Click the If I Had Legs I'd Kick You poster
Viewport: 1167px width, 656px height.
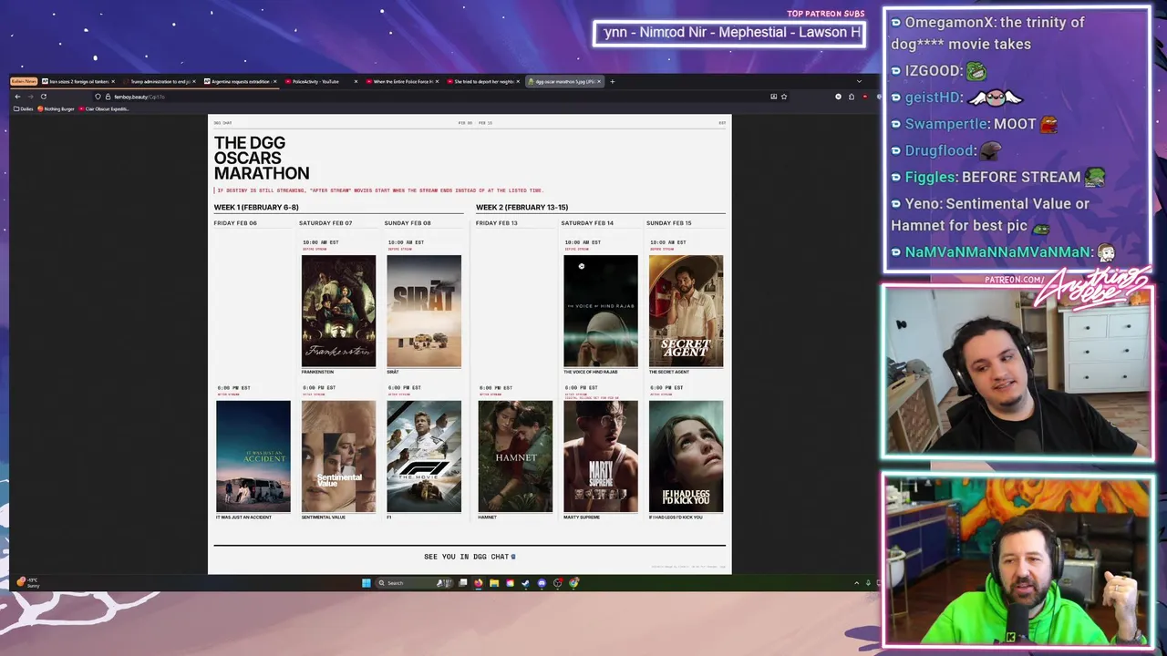(x=686, y=456)
